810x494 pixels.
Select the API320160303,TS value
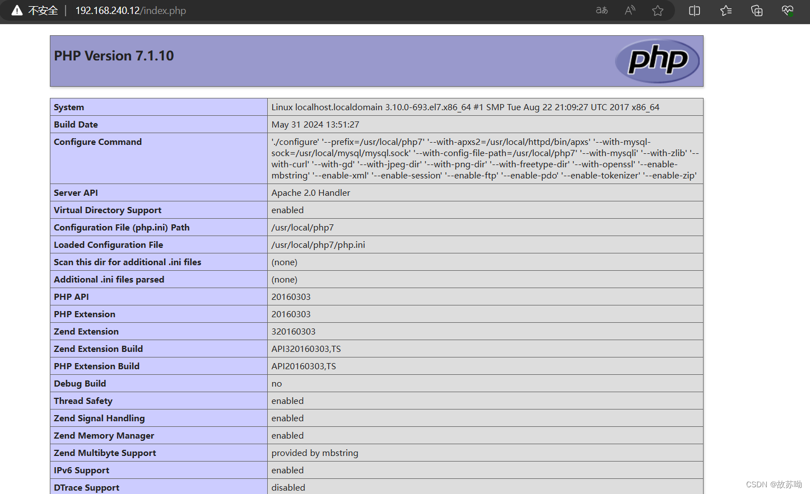click(x=306, y=349)
